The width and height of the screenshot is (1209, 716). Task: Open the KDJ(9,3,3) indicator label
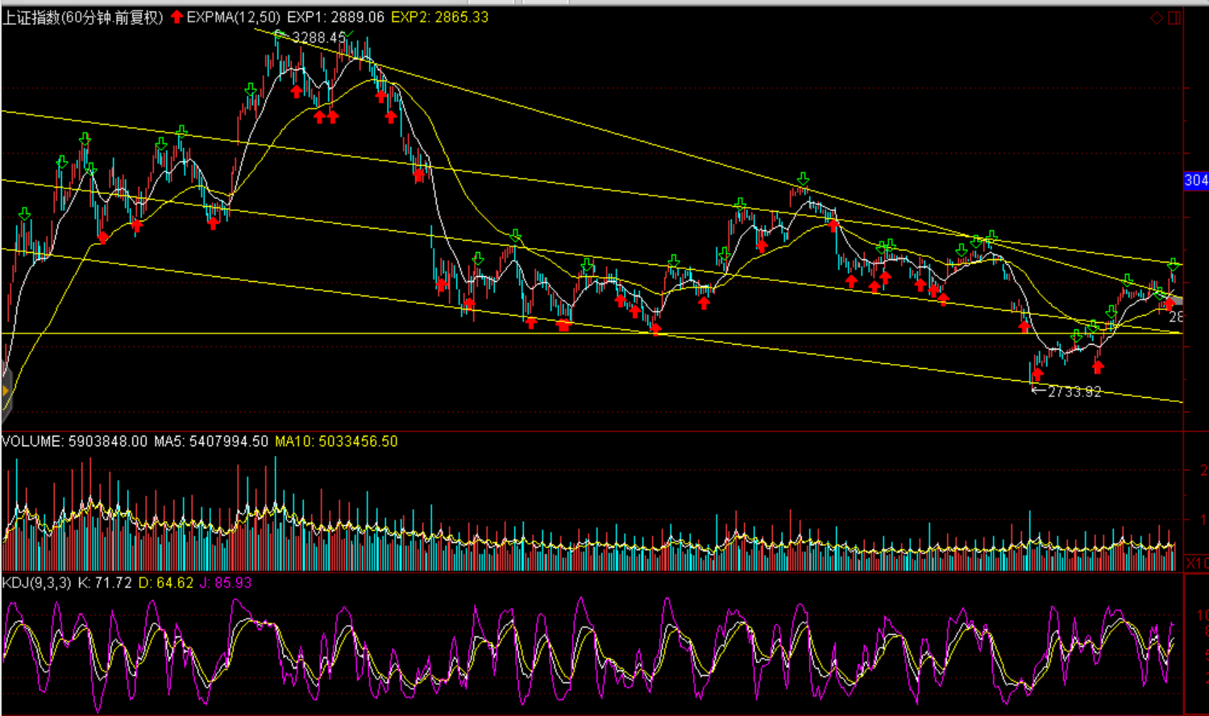[36, 582]
